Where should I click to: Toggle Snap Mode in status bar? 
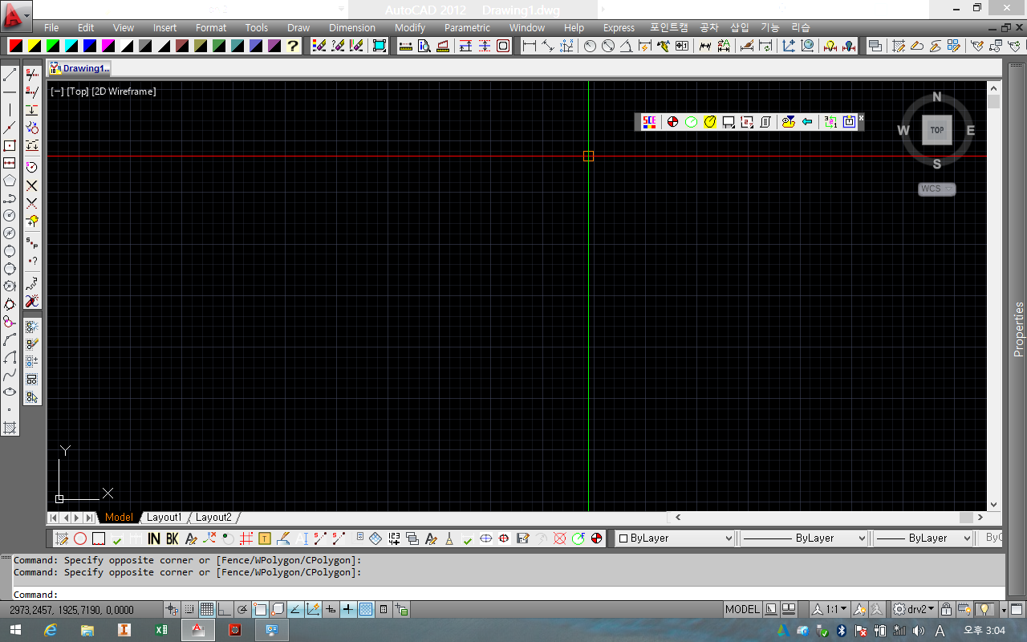[x=189, y=610]
